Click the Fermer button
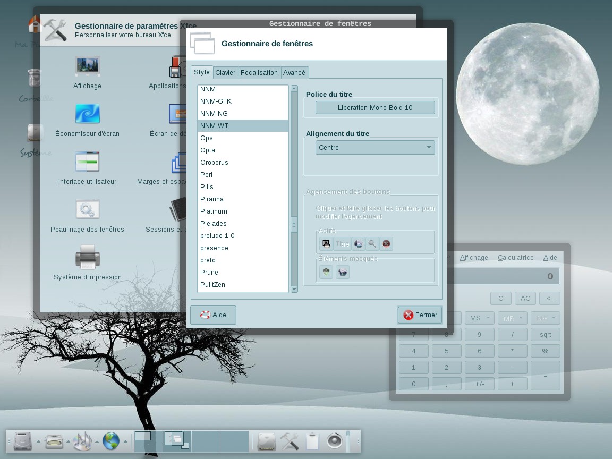This screenshot has width=612, height=459. (x=420, y=315)
